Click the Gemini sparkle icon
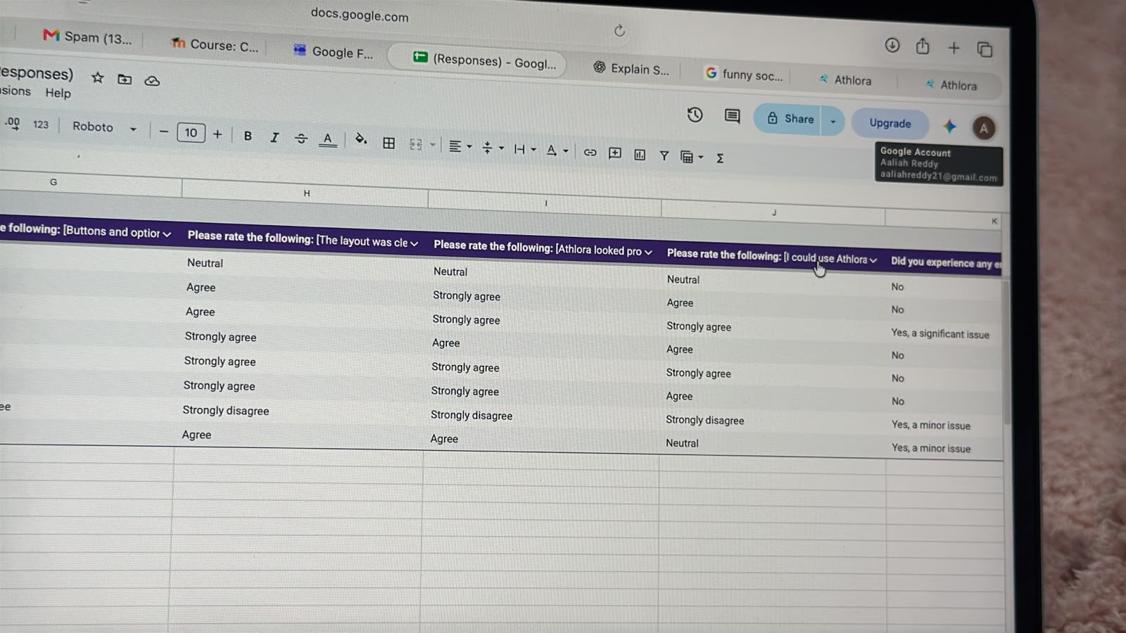Screen dimensions: 1126x633 coord(949,126)
